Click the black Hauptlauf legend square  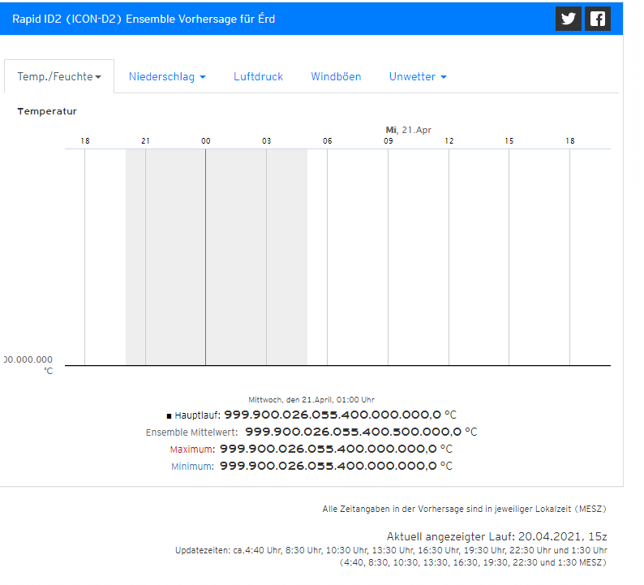169,415
